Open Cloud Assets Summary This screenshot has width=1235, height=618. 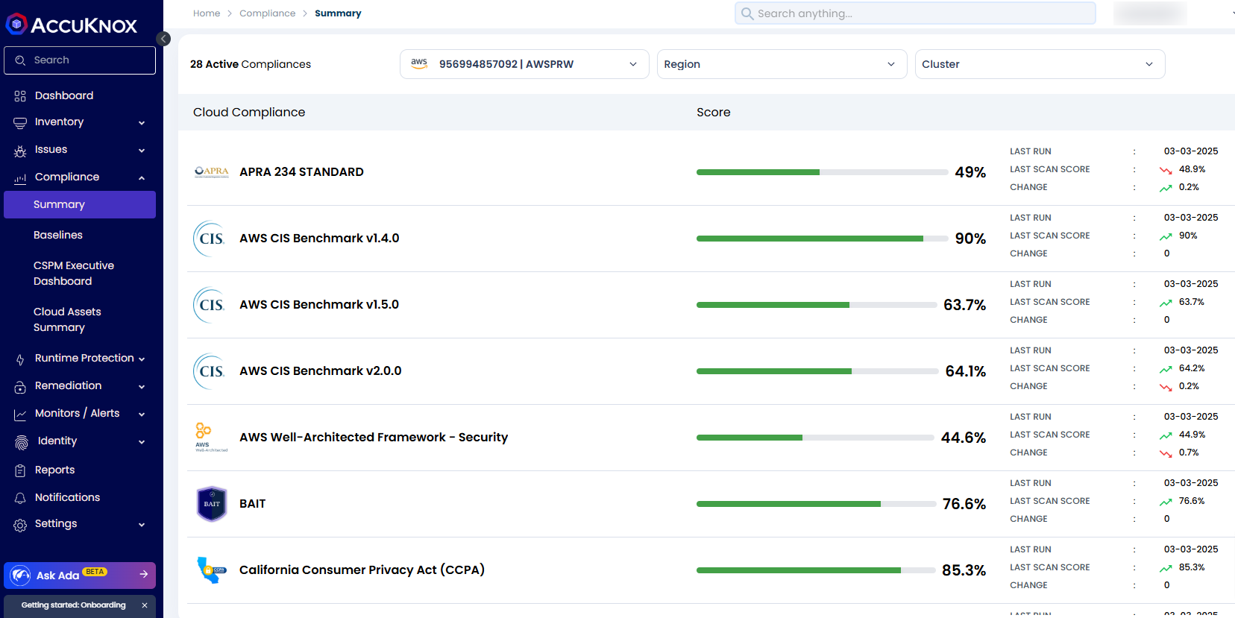click(x=67, y=320)
